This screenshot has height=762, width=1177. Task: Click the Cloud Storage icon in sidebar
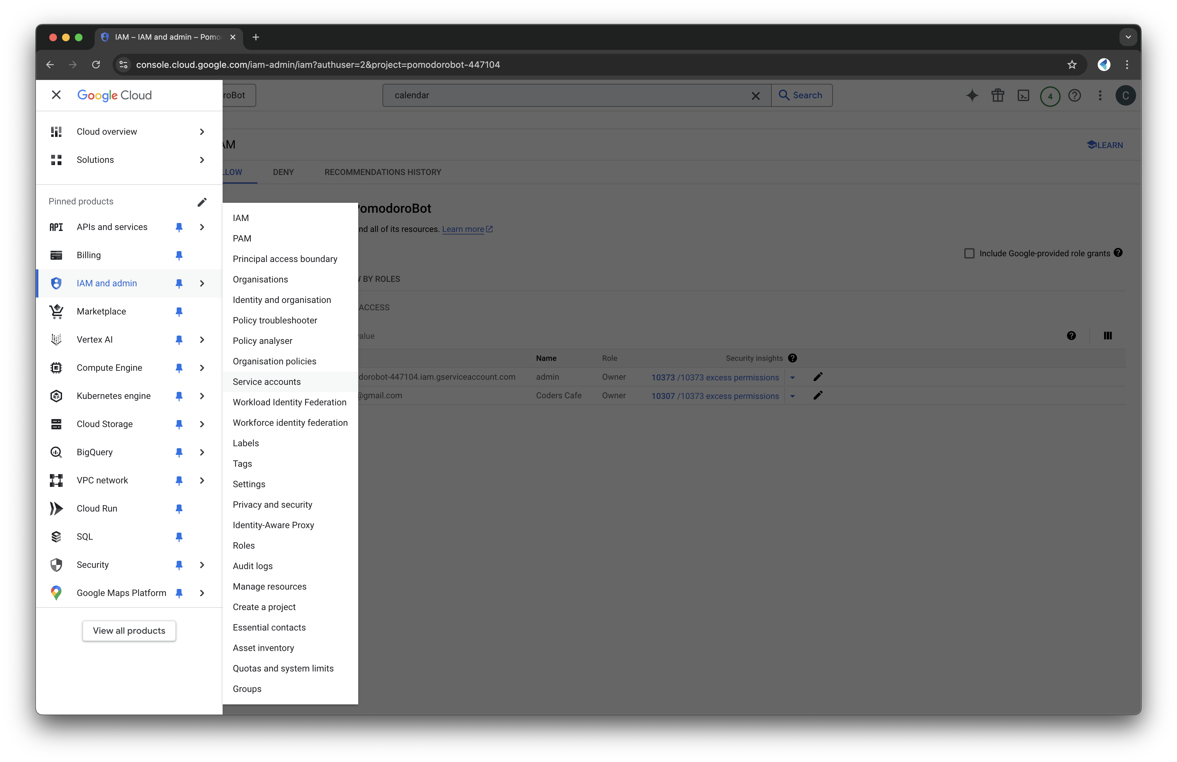(56, 423)
